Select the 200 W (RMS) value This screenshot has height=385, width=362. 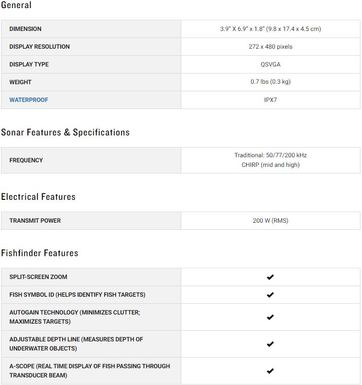(x=270, y=221)
